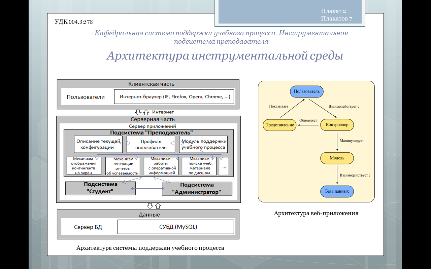Select the slide title 'Архитектура инструментальной среды'
431x269 pixels.
pyautogui.click(x=225, y=56)
